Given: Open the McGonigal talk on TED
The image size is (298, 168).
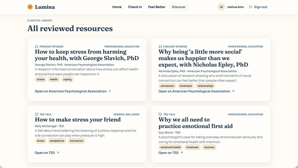Looking at the screenshot, I should point(47,153).
